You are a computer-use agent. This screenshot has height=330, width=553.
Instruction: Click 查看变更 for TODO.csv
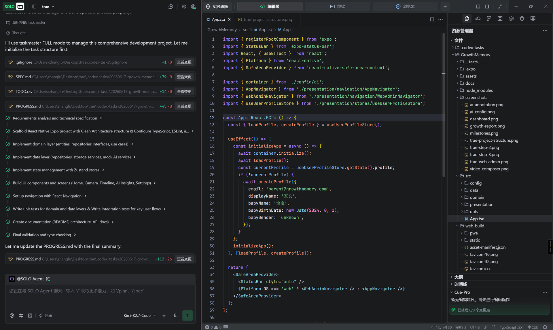tap(184, 92)
